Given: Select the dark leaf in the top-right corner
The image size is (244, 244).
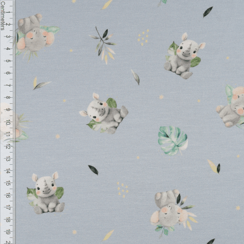Looking at the screenshot, I should pos(208,12).
